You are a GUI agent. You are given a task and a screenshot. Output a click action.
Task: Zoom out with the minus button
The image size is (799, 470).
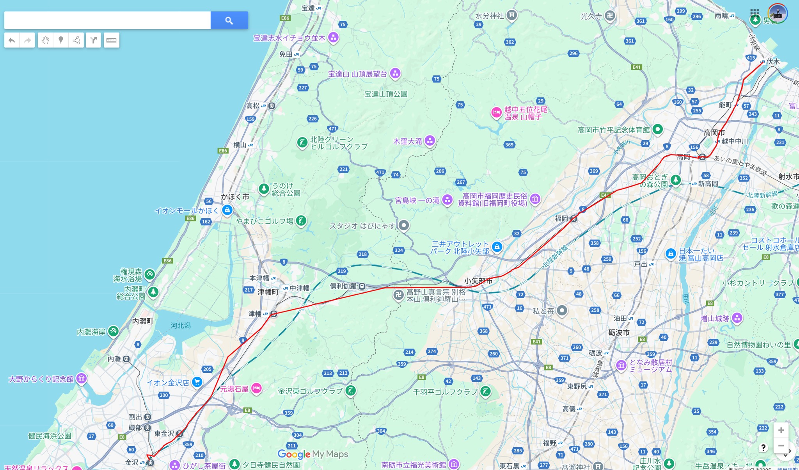click(x=781, y=446)
